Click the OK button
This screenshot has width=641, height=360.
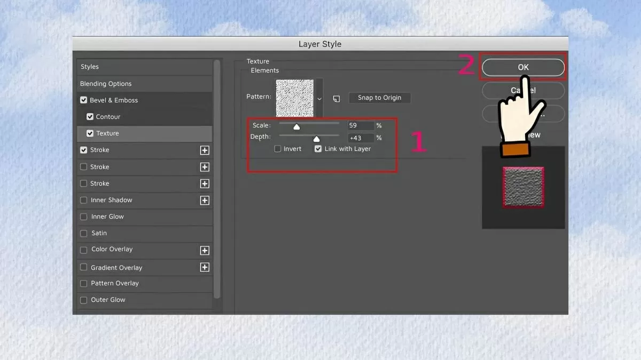(523, 67)
